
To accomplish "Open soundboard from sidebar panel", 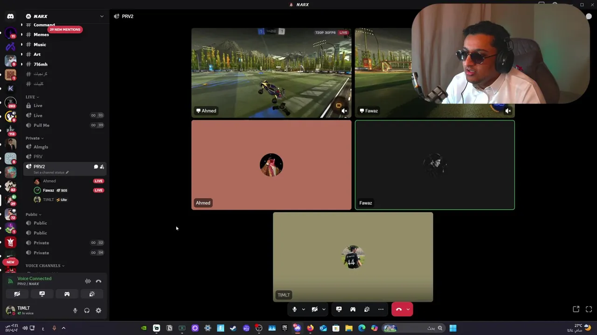I will click(92, 294).
